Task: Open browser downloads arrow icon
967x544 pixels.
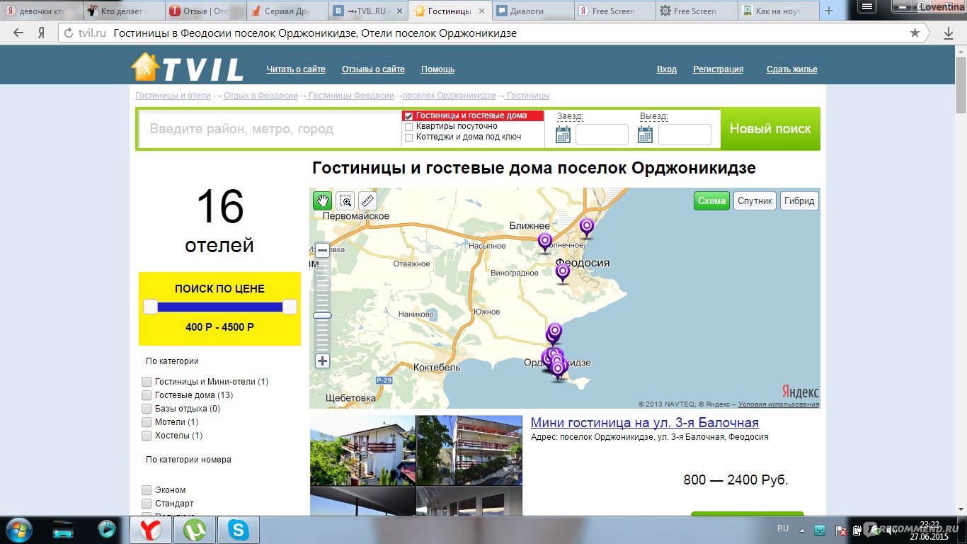Action: pyautogui.click(x=949, y=33)
